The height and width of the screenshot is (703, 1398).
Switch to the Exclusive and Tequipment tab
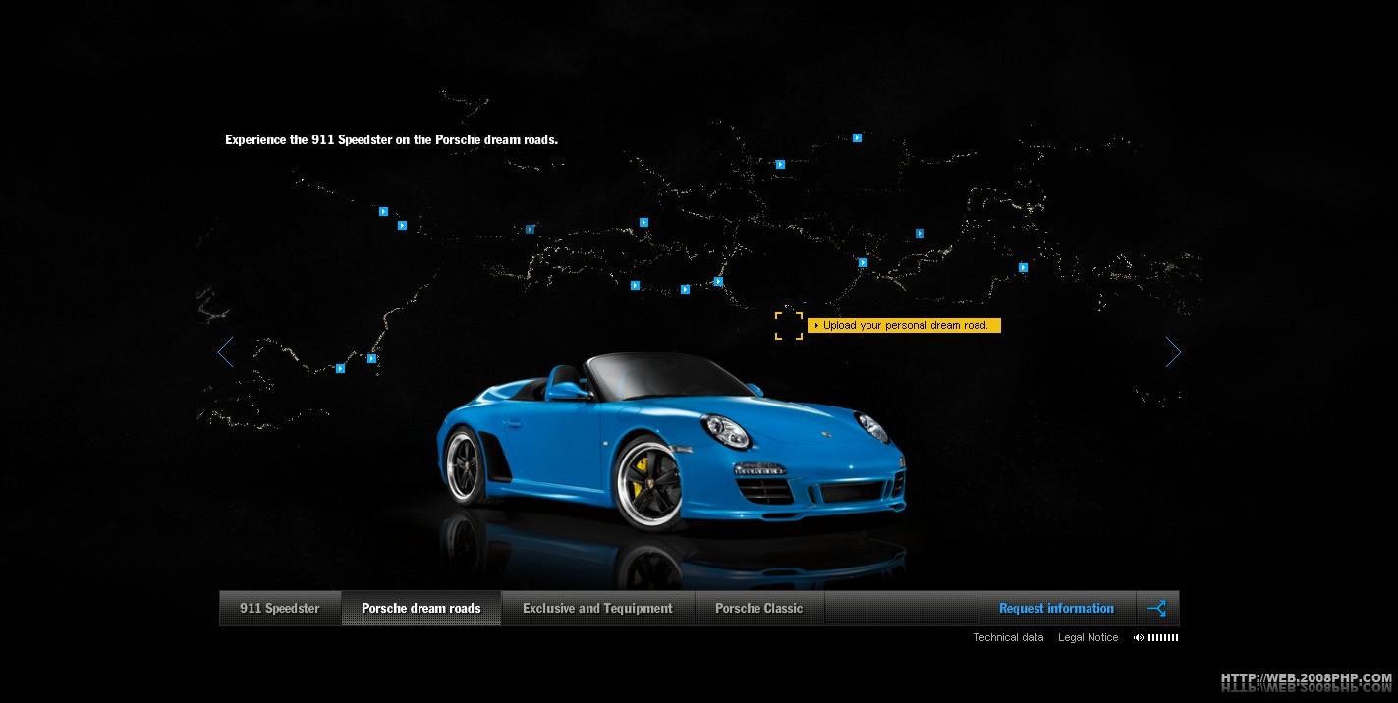pyautogui.click(x=597, y=608)
